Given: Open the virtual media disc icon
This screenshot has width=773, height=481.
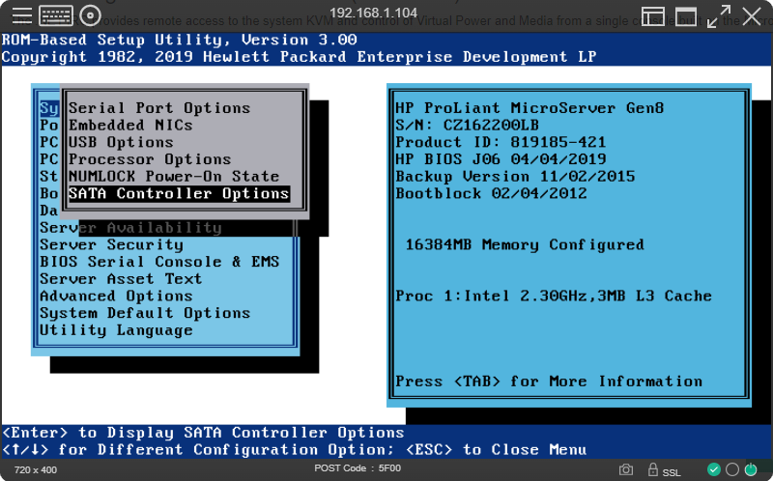Looking at the screenshot, I should (90, 15).
